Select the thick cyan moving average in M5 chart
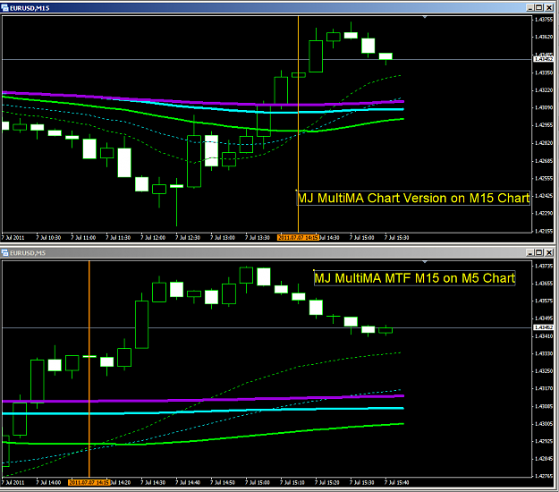 pos(203,411)
